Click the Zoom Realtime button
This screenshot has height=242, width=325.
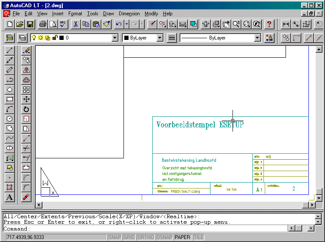[236, 24]
